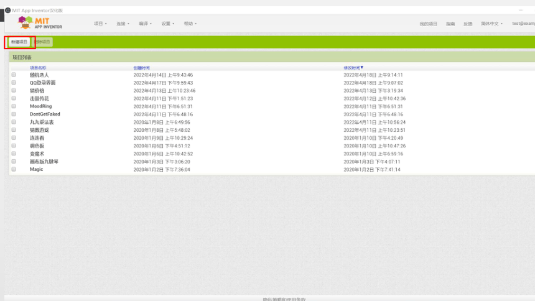Image resolution: width=535 pixels, height=301 pixels.
Task: Tick the checkbox for 变魔术
Action: point(14,154)
